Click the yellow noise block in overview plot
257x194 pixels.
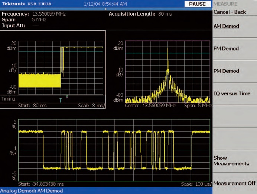(x=39, y=80)
